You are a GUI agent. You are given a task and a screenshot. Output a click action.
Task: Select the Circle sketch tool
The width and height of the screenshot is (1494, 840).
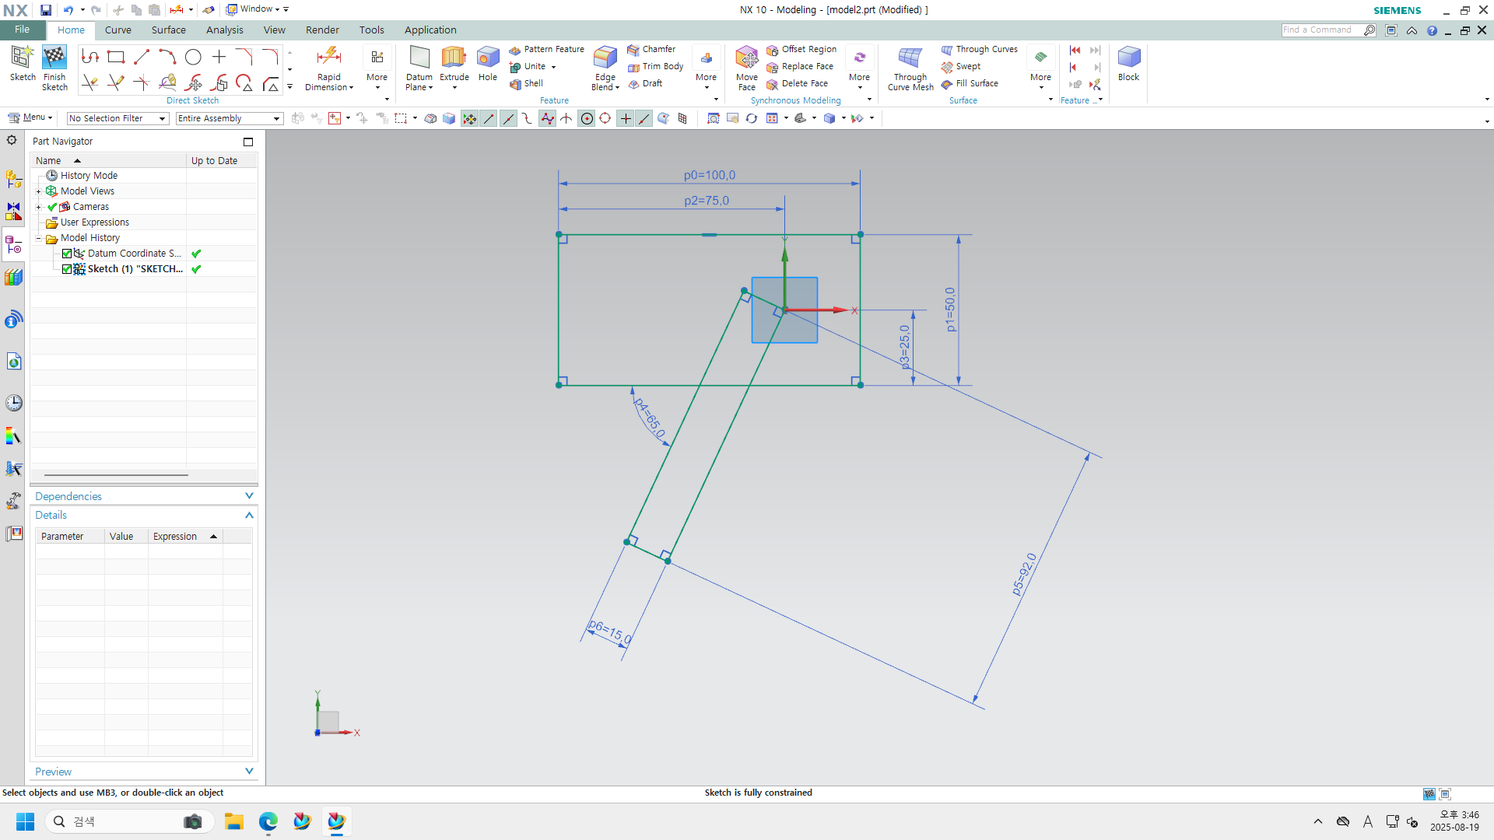[x=193, y=57]
